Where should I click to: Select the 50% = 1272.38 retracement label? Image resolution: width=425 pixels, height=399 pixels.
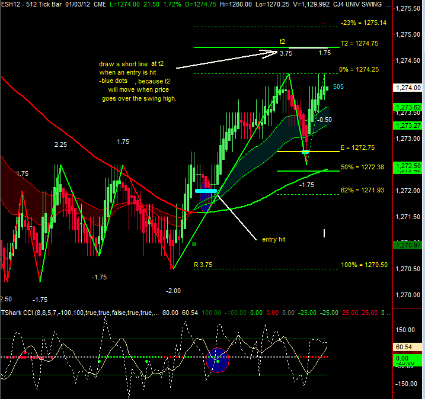(x=363, y=168)
